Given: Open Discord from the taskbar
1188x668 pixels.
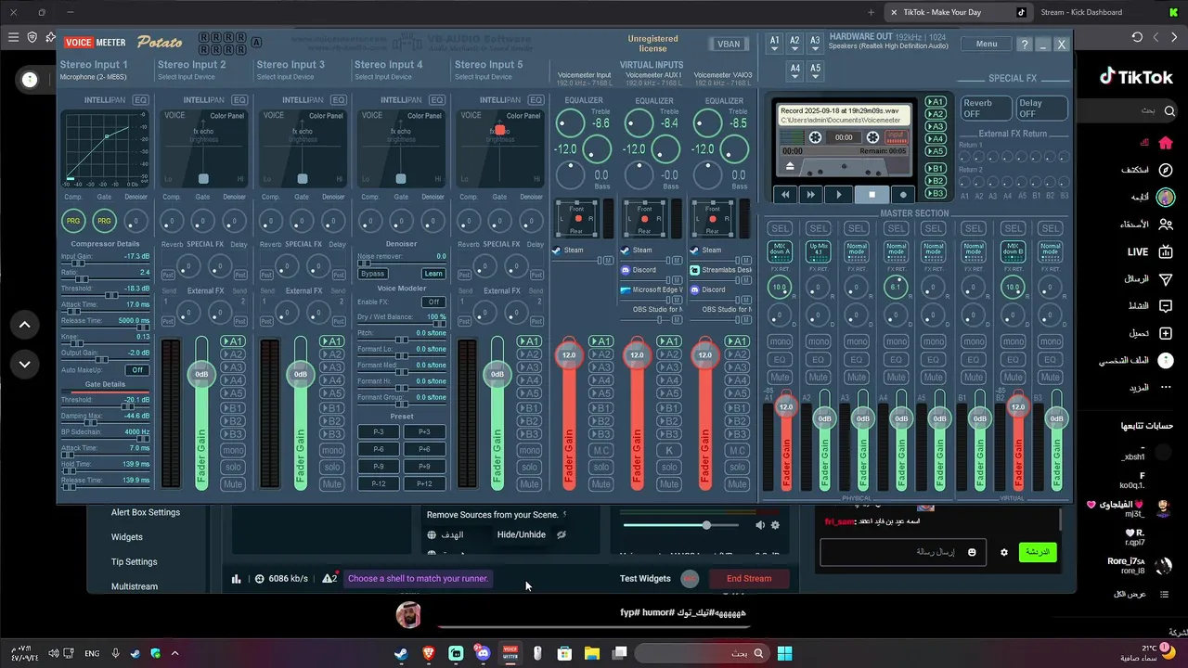Looking at the screenshot, I should coord(482,653).
